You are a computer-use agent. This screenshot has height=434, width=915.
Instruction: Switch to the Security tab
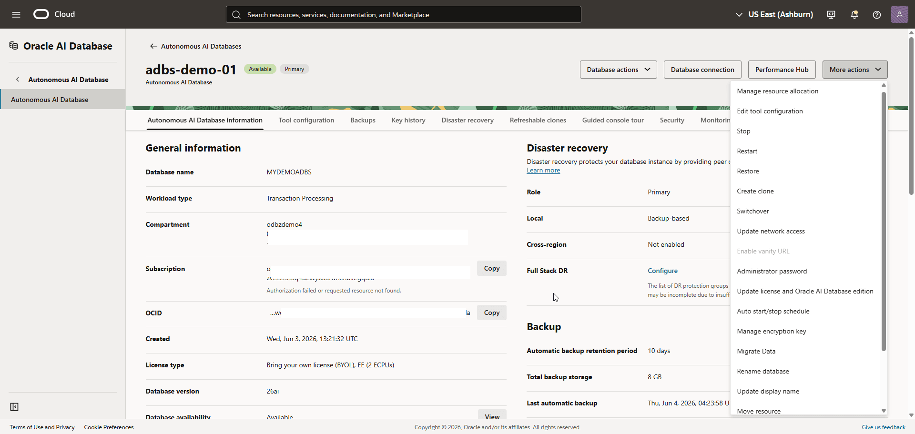click(x=672, y=120)
